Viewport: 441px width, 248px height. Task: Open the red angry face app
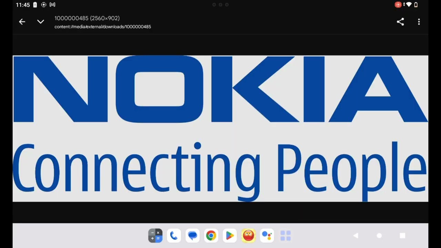pyautogui.click(x=248, y=236)
